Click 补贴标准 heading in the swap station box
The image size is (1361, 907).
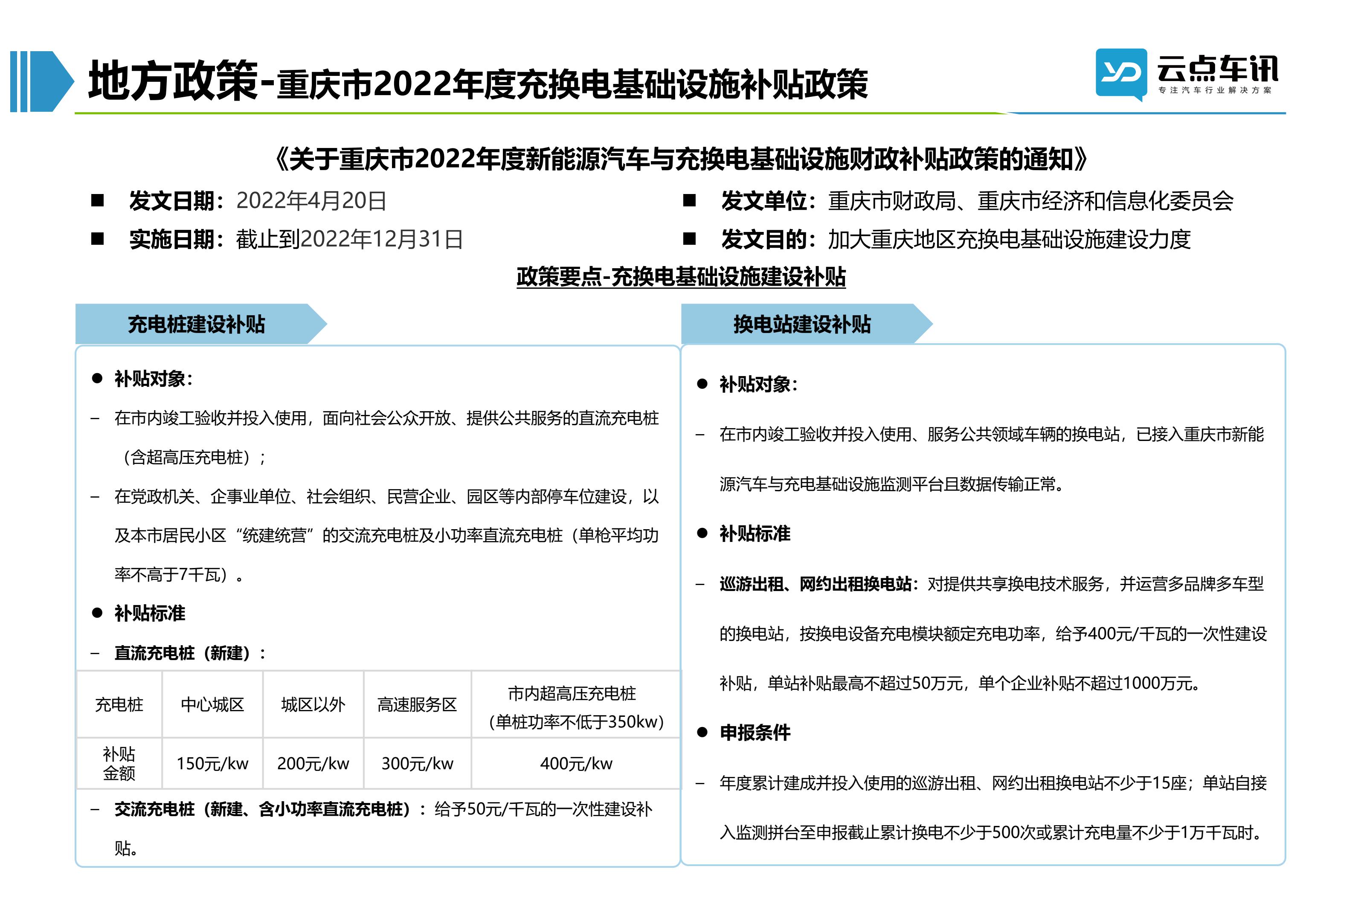tap(754, 533)
